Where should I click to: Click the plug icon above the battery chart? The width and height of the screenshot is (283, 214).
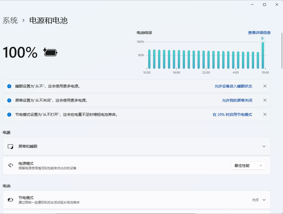pos(263,38)
